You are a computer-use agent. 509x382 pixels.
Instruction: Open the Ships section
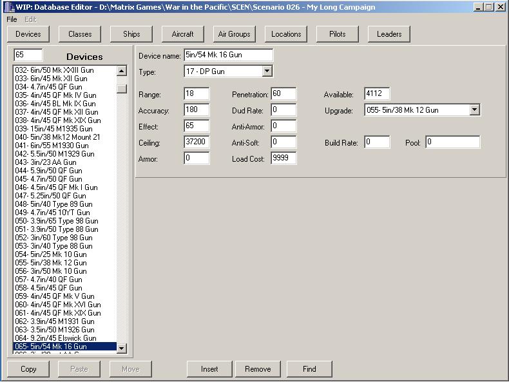(x=131, y=34)
